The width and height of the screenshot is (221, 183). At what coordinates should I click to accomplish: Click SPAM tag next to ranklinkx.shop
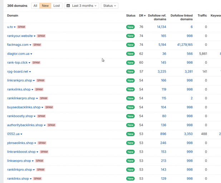[x=38, y=179]
